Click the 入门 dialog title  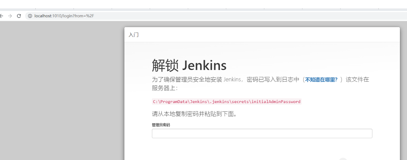(134, 34)
